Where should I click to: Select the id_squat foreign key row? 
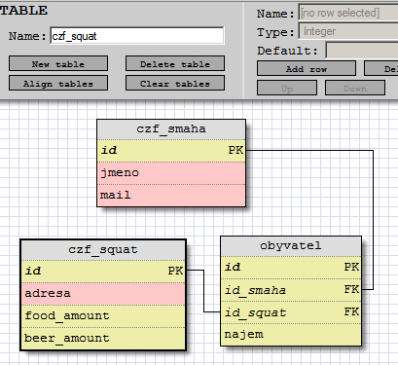(x=291, y=312)
